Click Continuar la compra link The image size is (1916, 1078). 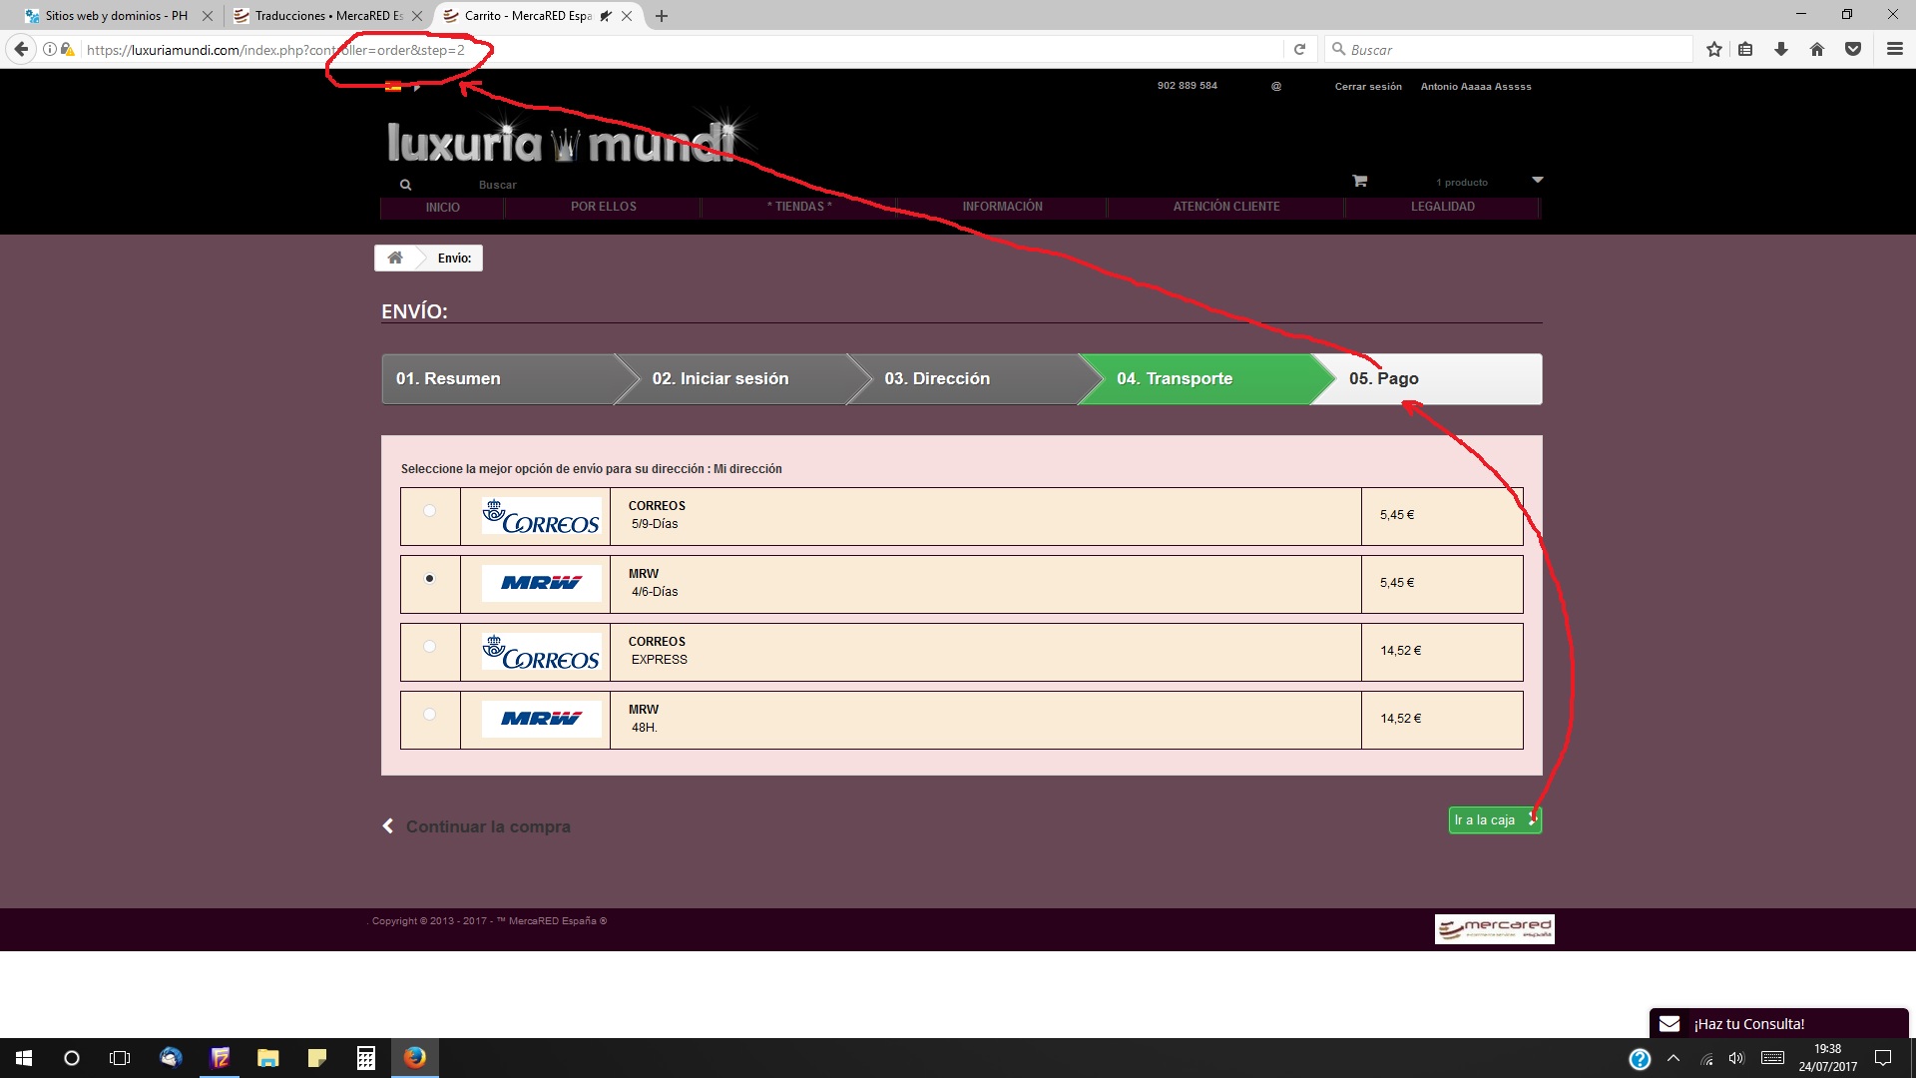tap(487, 826)
